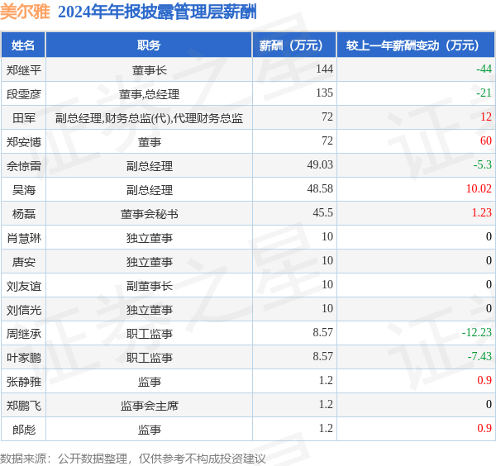496x466 pixels.
Task: Select the name cell 田军
Action: (24, 118)
